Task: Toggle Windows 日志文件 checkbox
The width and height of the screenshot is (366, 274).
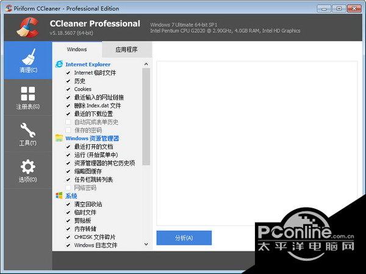Action: coord(68,245)
